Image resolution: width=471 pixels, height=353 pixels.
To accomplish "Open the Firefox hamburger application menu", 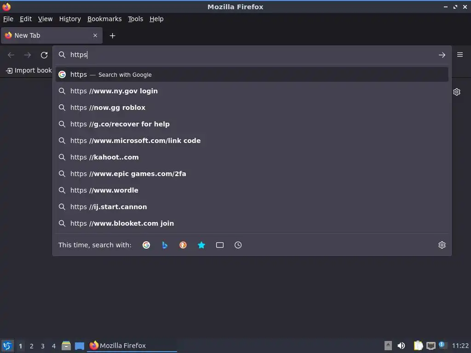I will click(460, 55).
